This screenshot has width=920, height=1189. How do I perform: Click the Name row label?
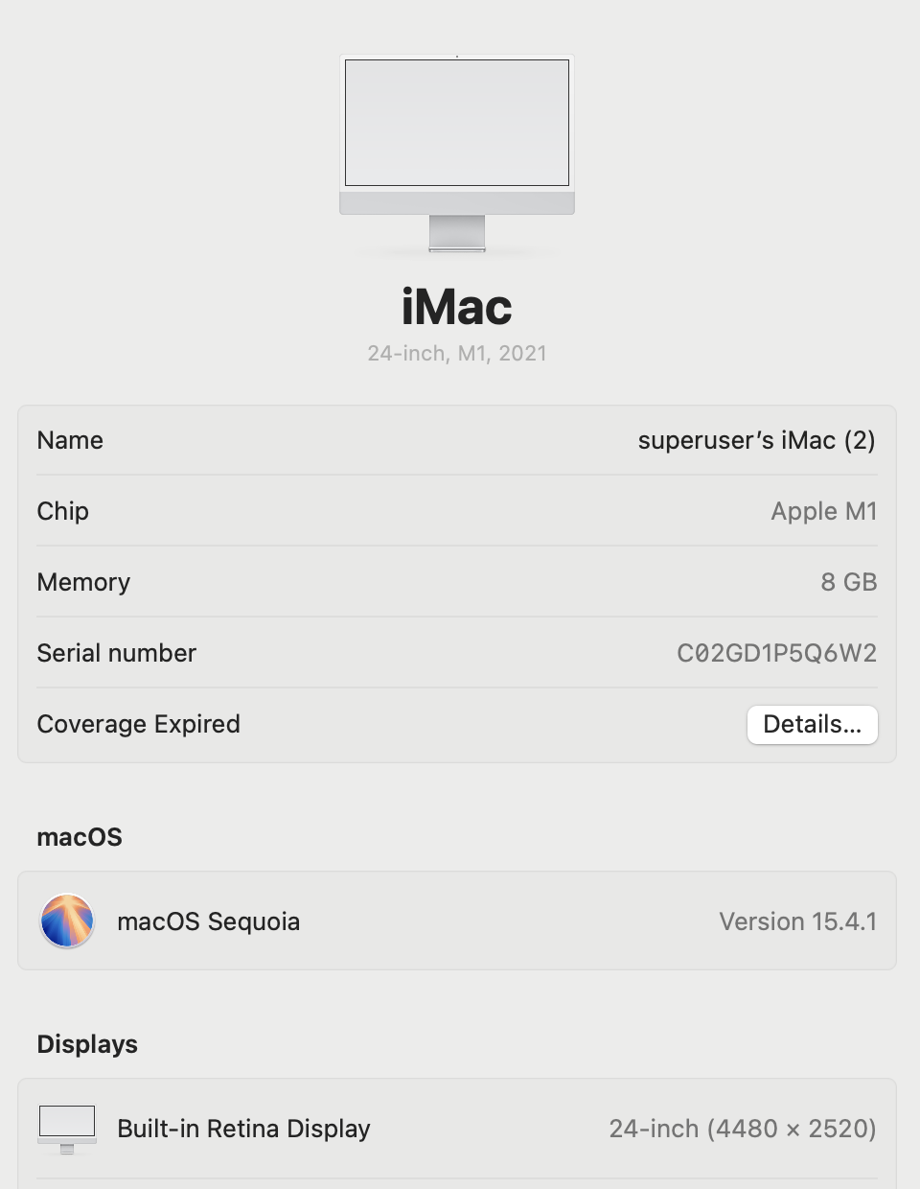point(70,440)
